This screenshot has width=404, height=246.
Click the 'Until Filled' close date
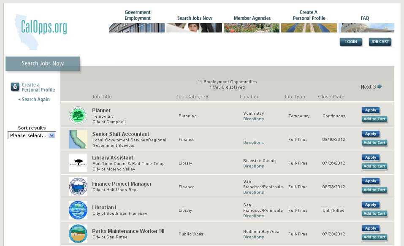(334, 211)
